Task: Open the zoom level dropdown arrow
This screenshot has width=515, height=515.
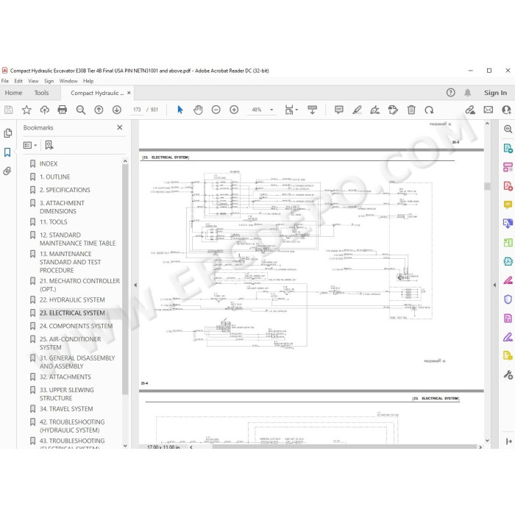Action: [271, 110]
